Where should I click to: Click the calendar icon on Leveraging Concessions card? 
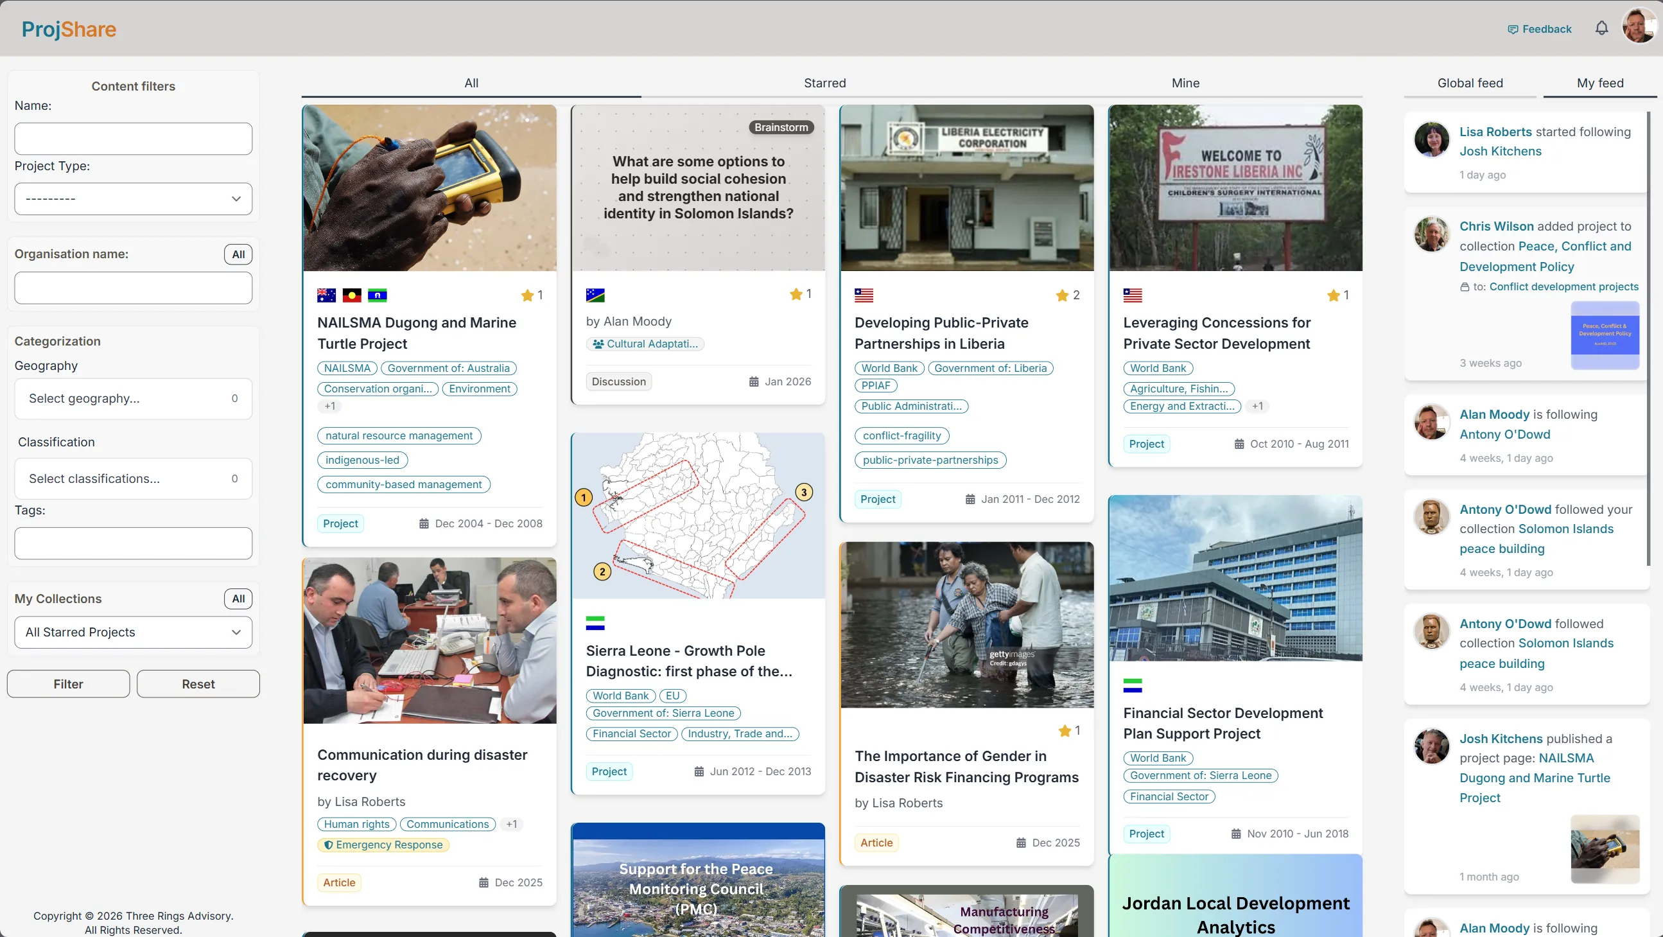[x=1238, y=444]
